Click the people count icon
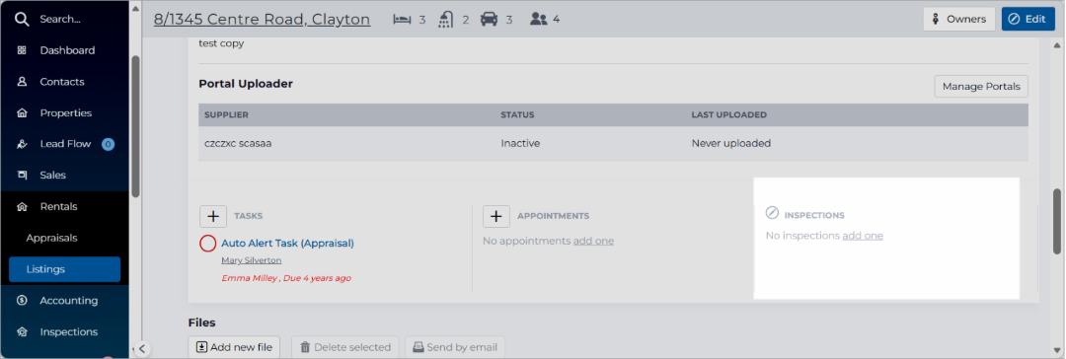Screen dimensions: 1066x359 point(539,19)
